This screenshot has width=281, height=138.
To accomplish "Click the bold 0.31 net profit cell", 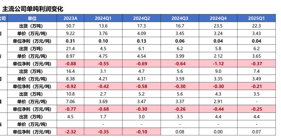I will pos(70,41).
